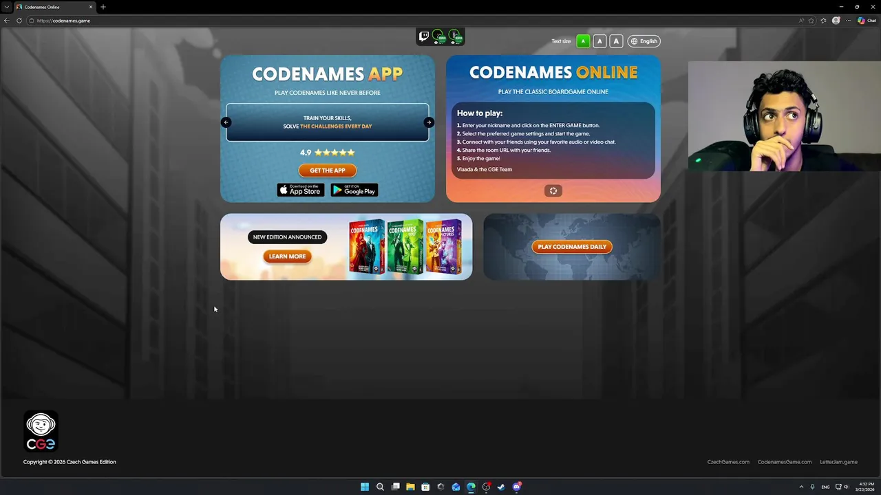The height and width of the screenshot is (495, 881).
Task: Open the Favorites list icon
Action: [823, 21]
